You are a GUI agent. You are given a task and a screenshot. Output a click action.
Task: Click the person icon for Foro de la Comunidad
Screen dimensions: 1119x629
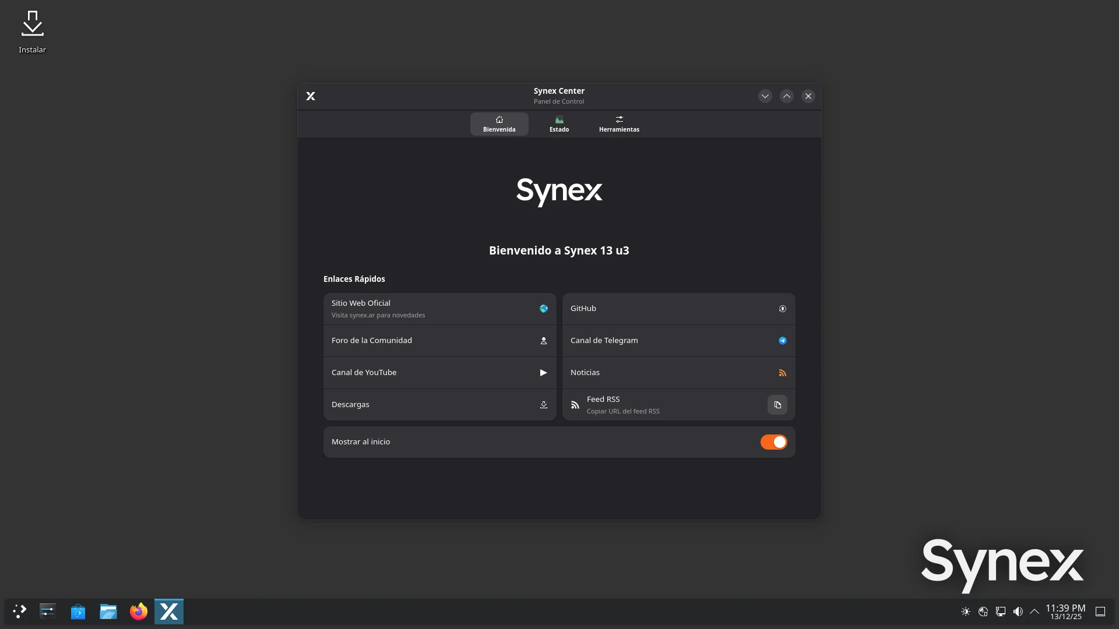point(543,341)
